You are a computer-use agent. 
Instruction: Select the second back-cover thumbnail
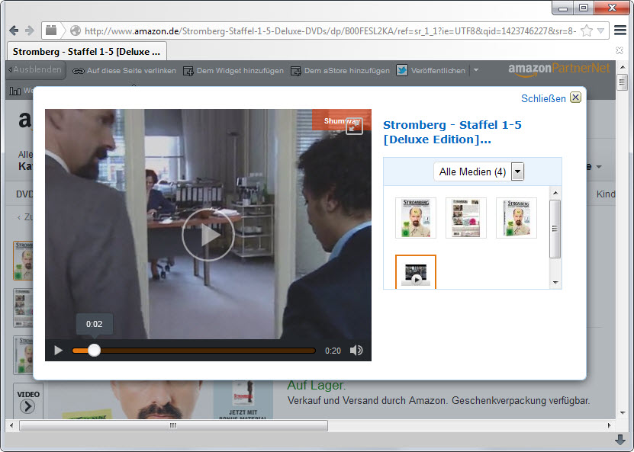tap(466, 218)
